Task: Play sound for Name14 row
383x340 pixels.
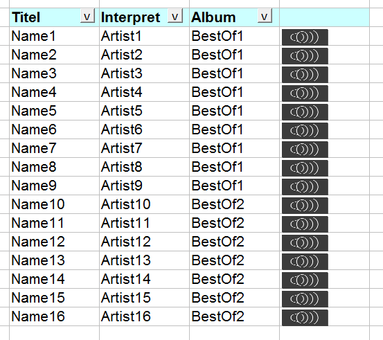Action: [305, 280]
